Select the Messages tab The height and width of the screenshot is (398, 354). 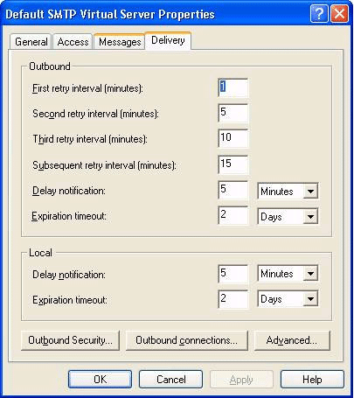120,42
